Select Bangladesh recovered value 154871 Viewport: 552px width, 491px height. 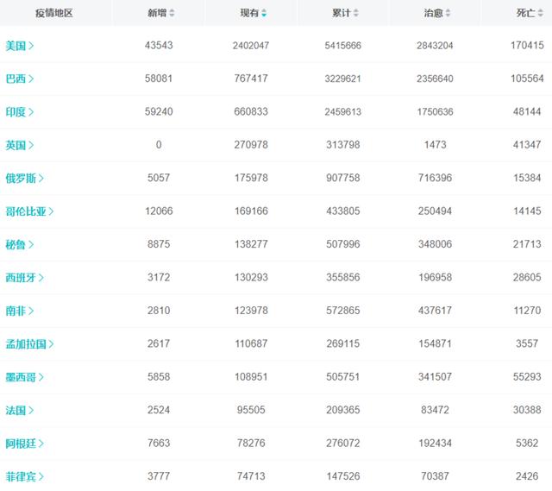click(x=435, y=343)
